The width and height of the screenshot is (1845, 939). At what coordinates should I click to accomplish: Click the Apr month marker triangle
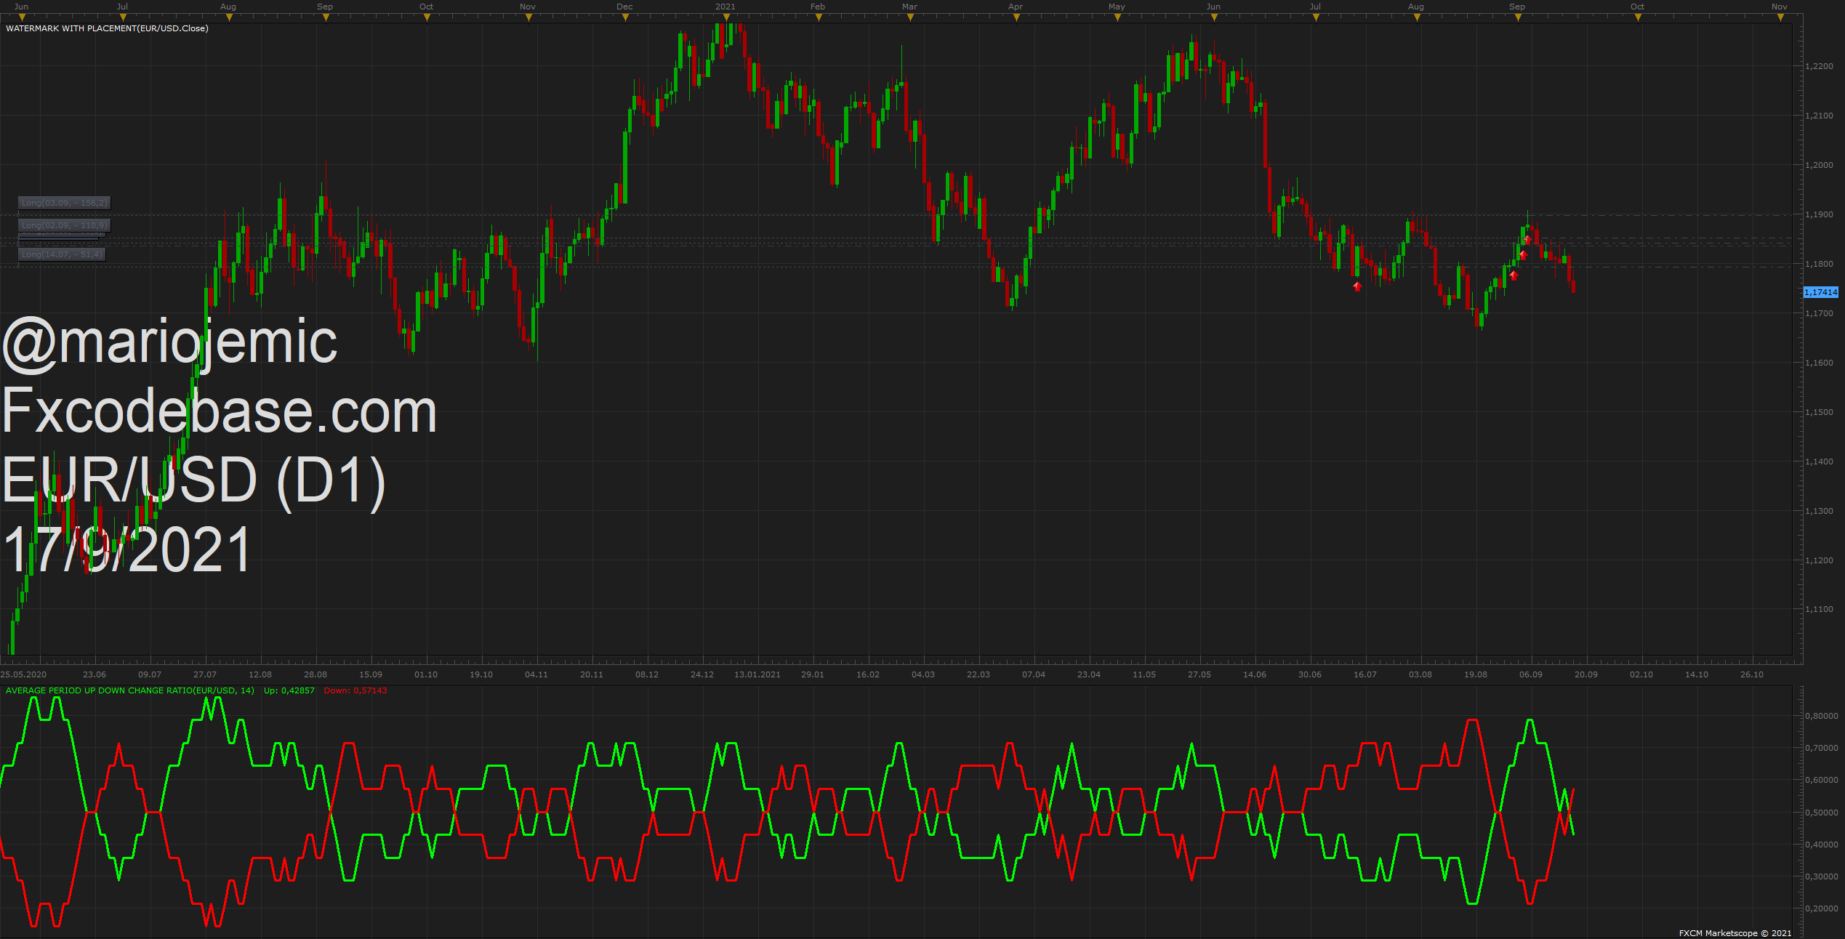pyautogui.click(x=1016, y=17)
